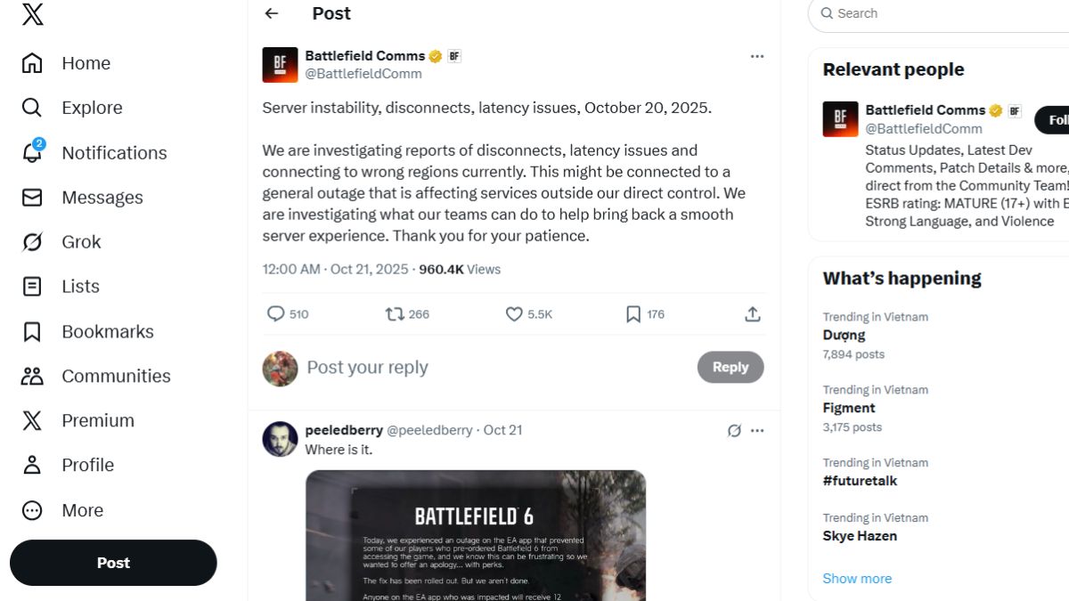The image size is (1069, 601).
Task: Open the more options menu on Battlefield Comms post
Action: 757,56
